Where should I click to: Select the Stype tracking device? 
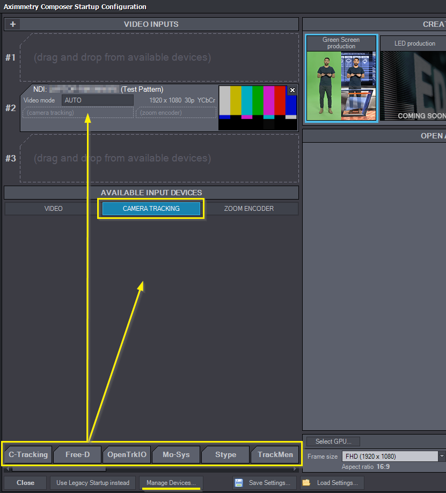point(225,455)
